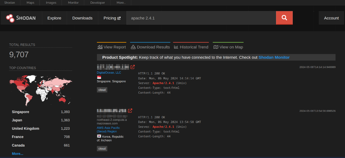345x158 pixels.
Task: Click the timestamp 2024-05-06T13:54:58.698526
Action: pos(318,111)
